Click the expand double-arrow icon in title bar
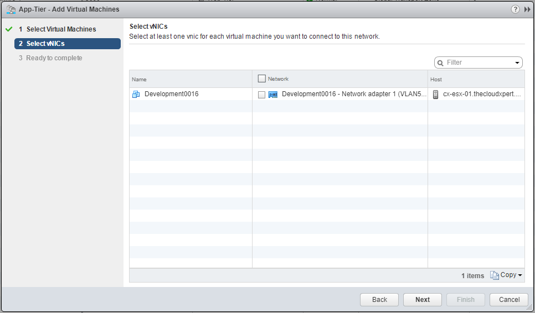This screenshot has height=313, width=535. click(x=527, y=9)
